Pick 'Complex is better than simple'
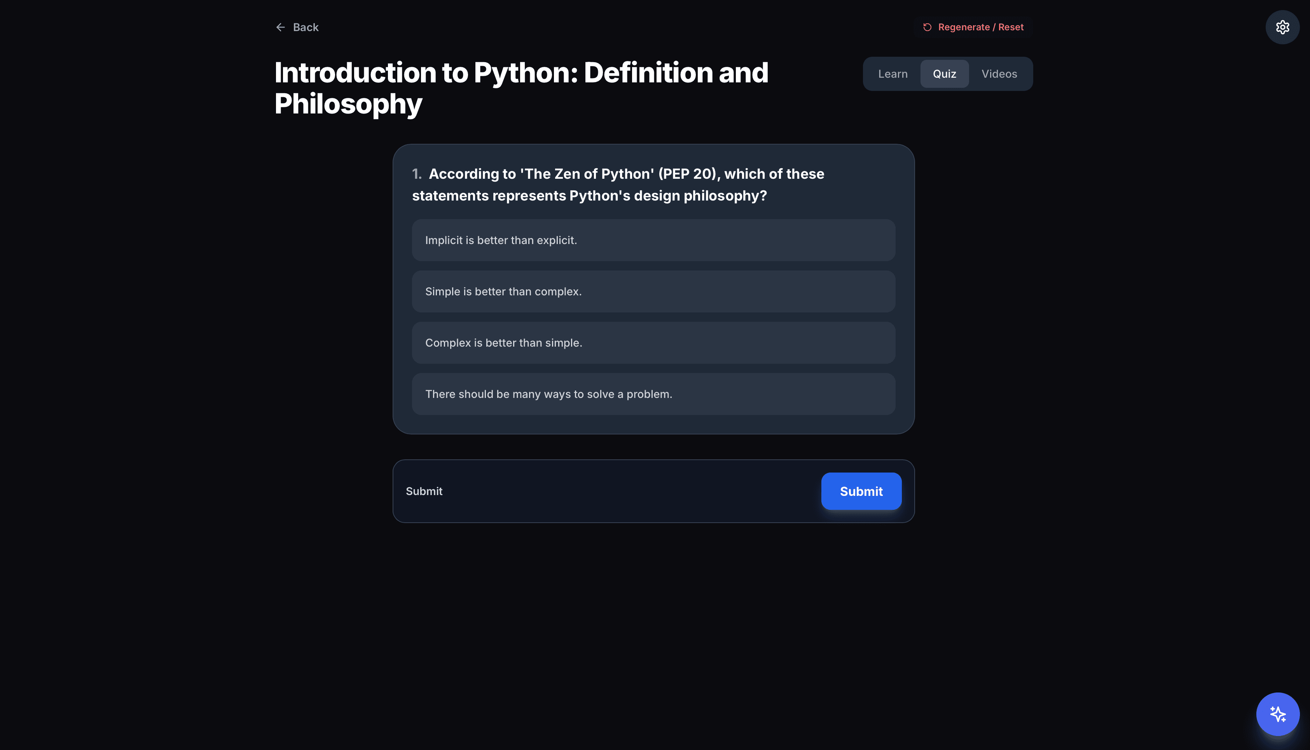Image resolution: width=1310 pixels, height=750 pixels. point(653,342)
